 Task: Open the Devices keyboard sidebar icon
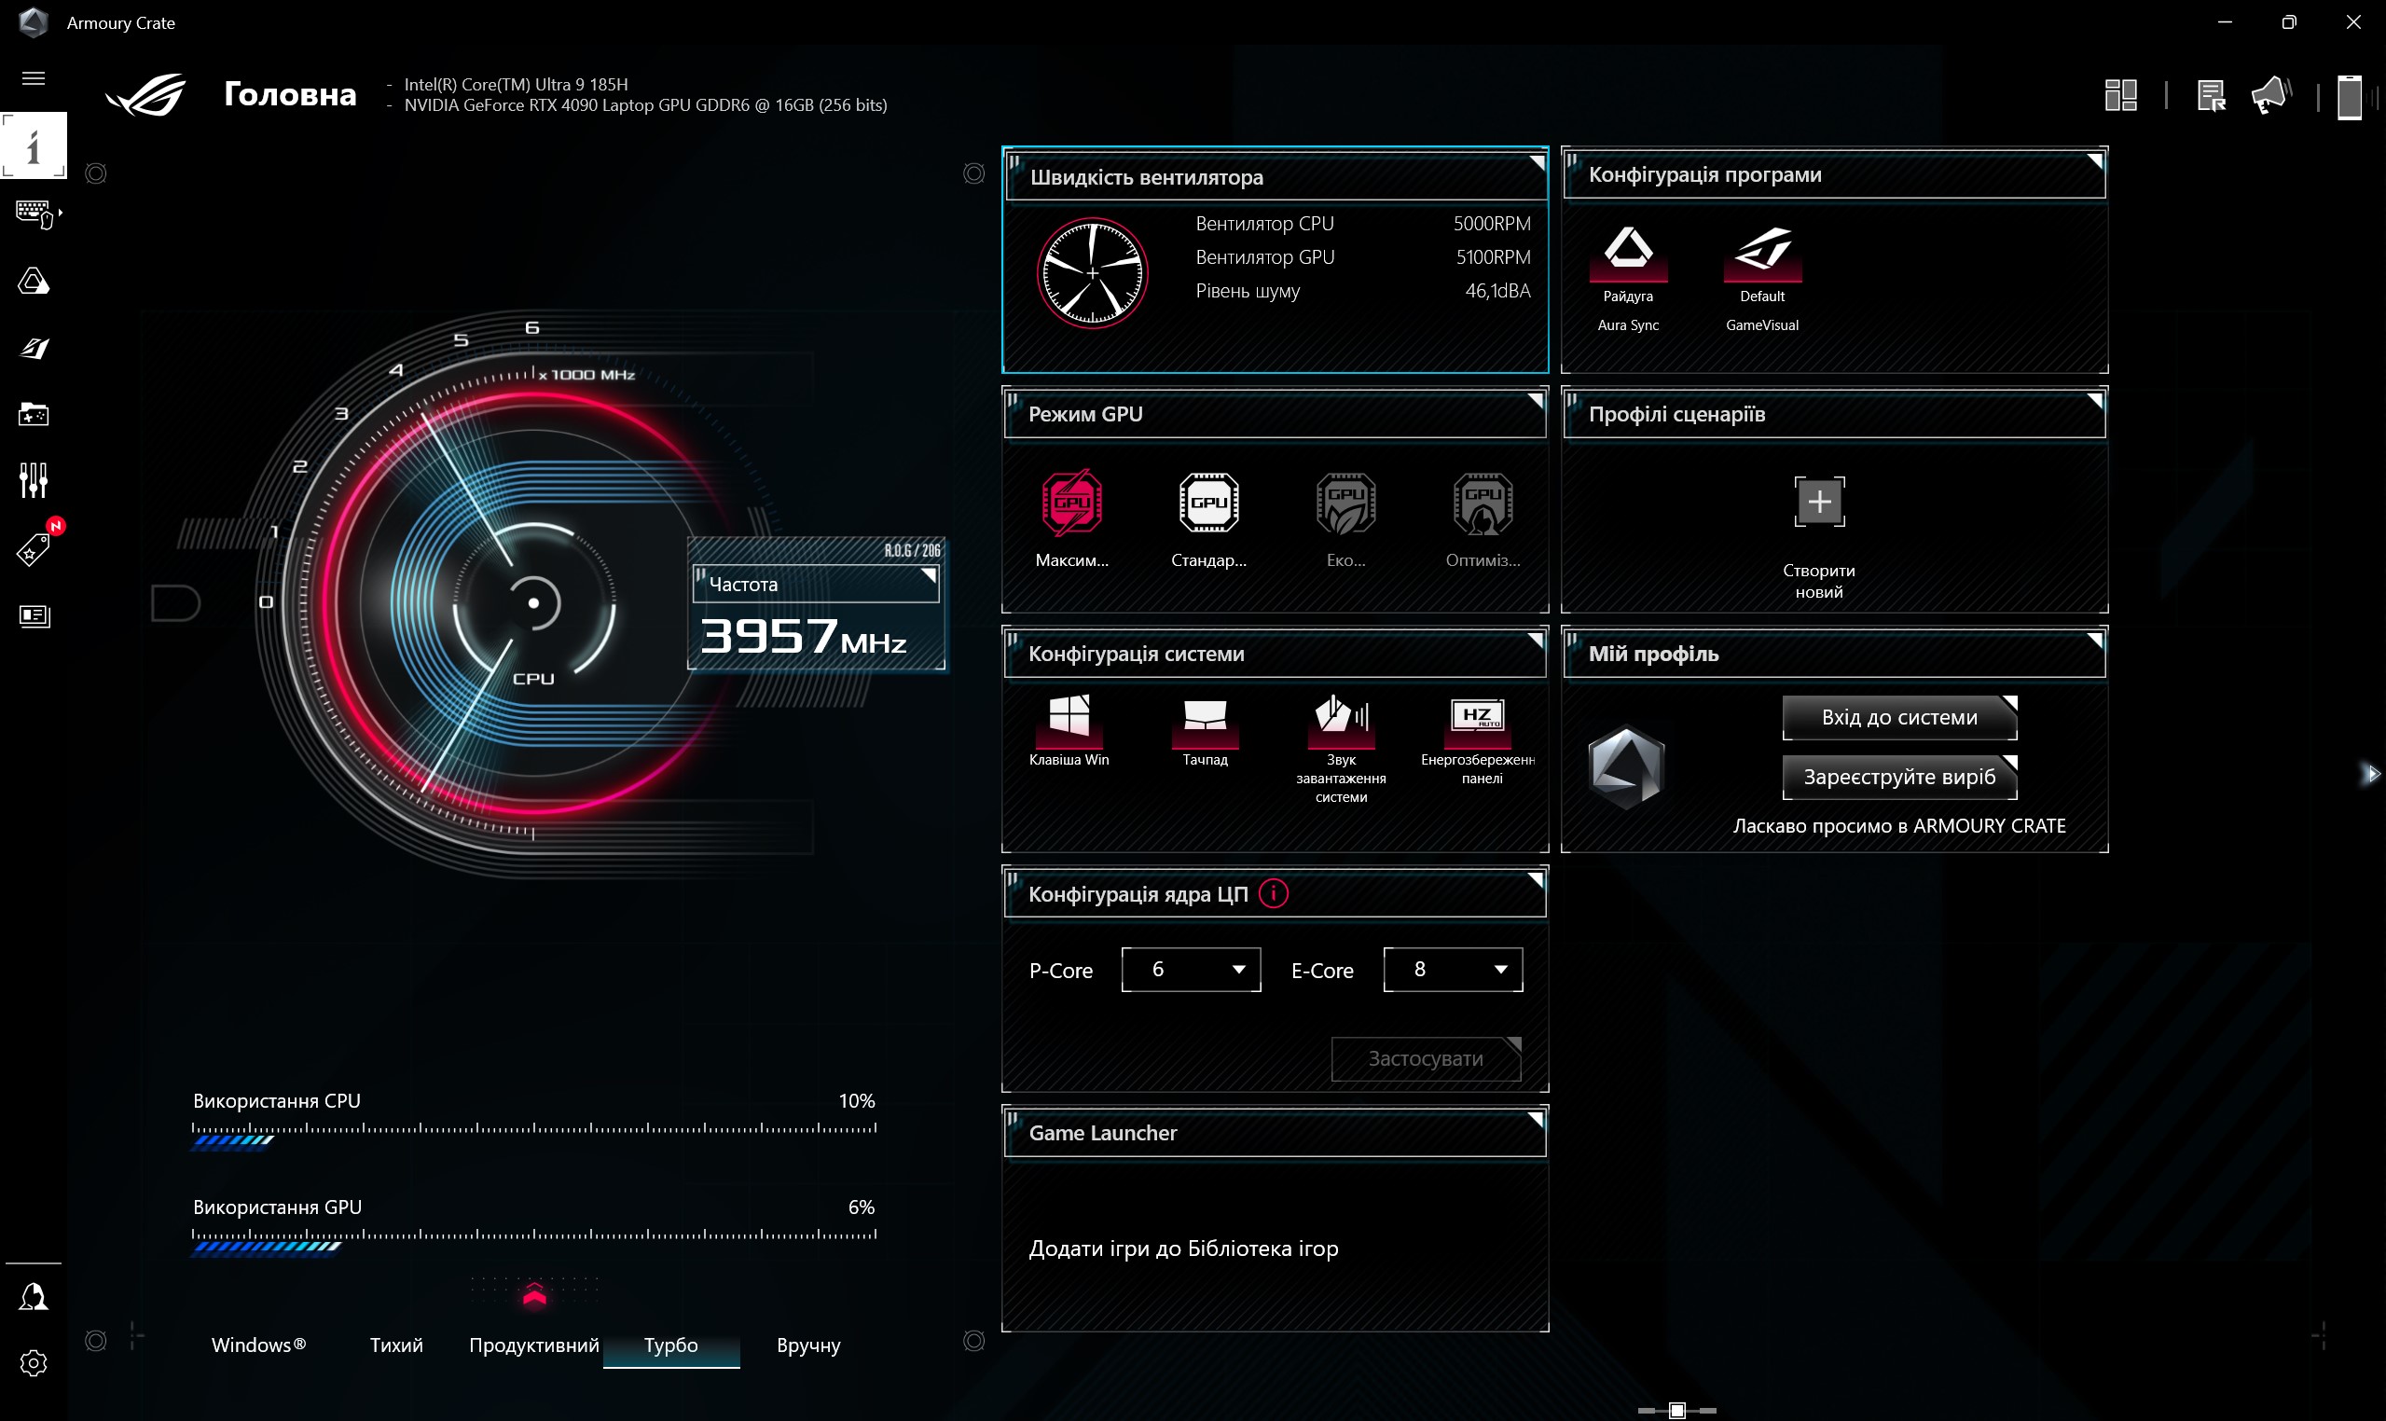click(35, 213)
